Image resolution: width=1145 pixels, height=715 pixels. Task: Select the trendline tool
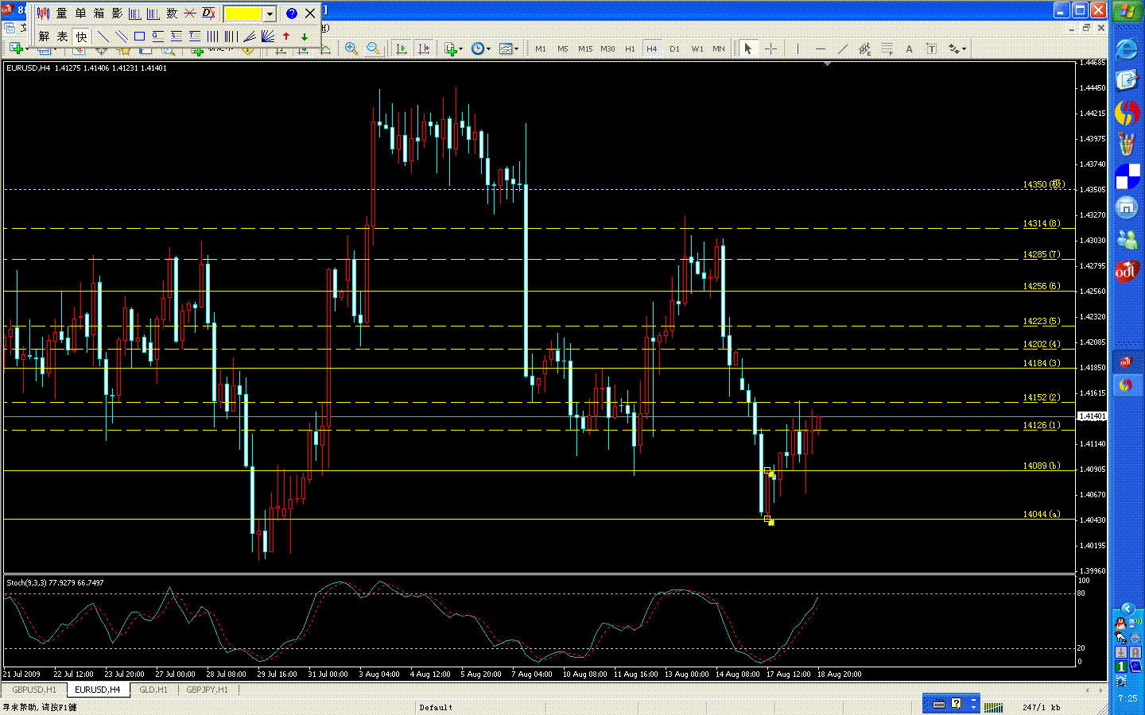842,49
